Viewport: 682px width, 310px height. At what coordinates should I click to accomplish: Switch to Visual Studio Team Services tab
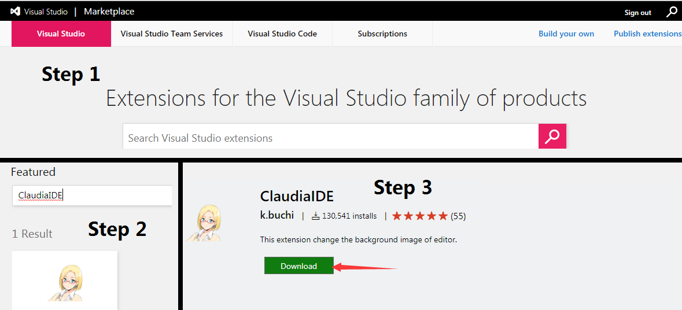click(171, 34)
